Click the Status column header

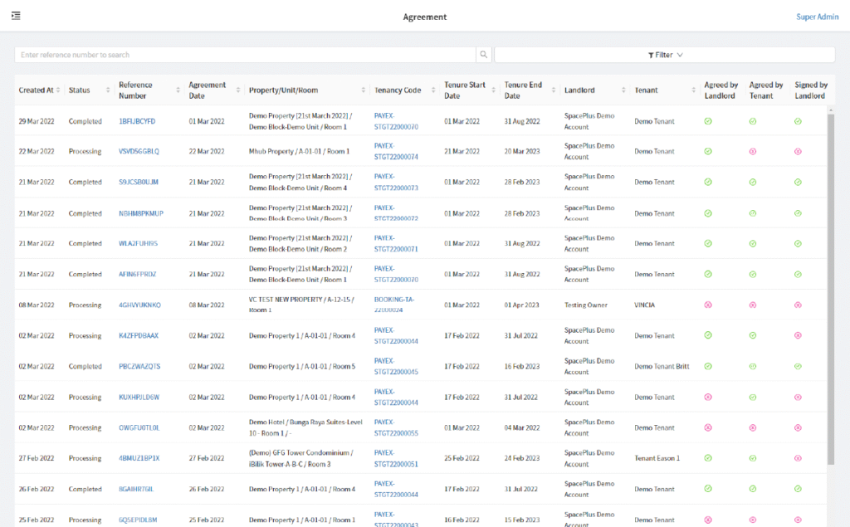pos(80,90)
